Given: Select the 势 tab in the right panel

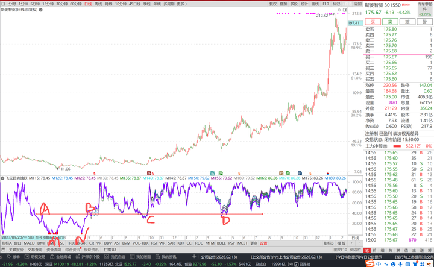Looking at the screenshot, I should (390, 250).
